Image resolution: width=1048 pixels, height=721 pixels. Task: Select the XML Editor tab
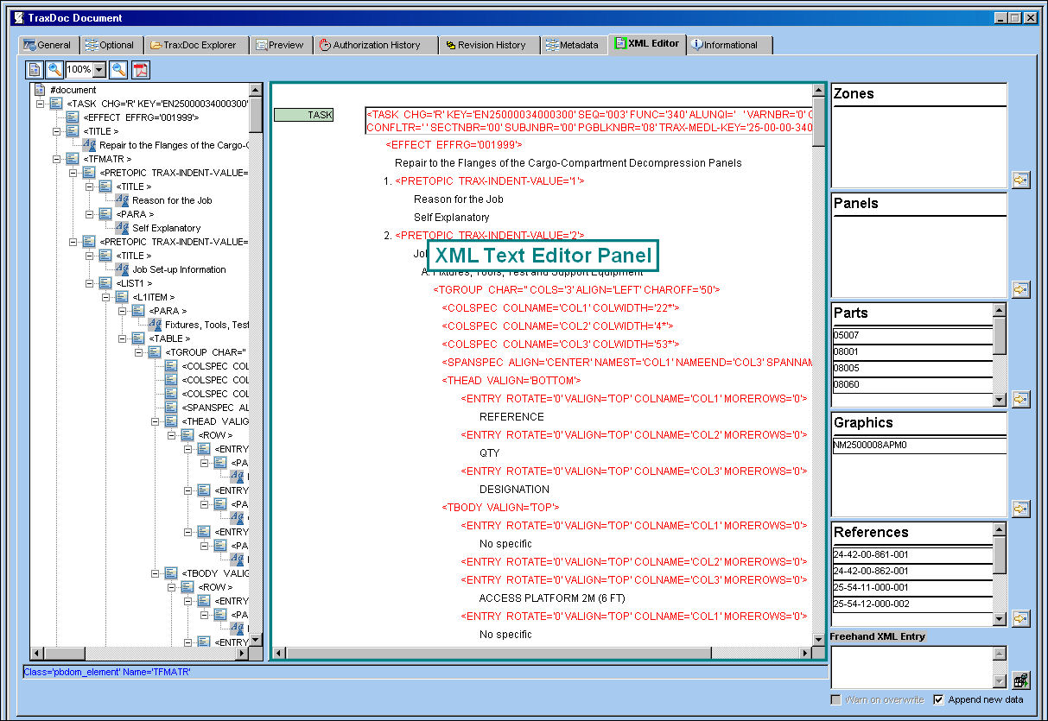[x=648, y=43]
